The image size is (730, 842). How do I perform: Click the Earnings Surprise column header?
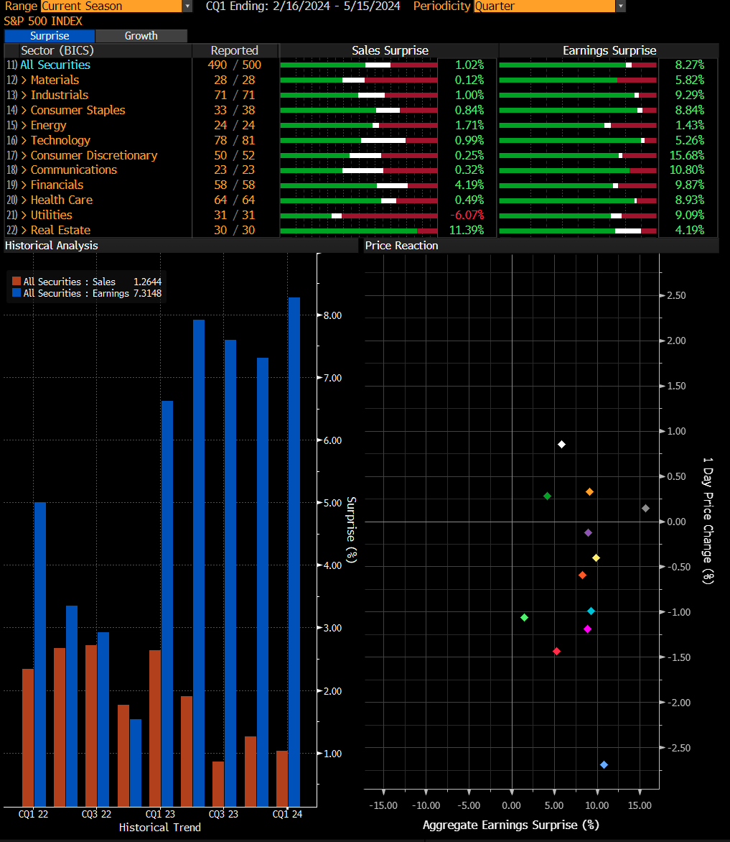pos(609,50)
